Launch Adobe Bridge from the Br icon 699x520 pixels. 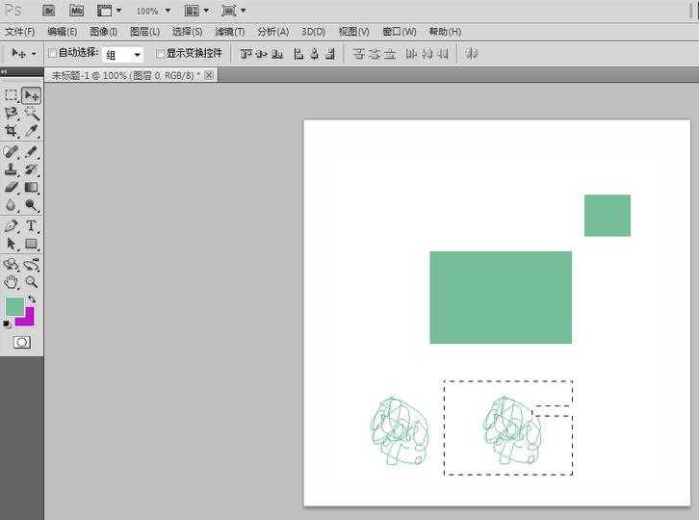tap(49, 11)
